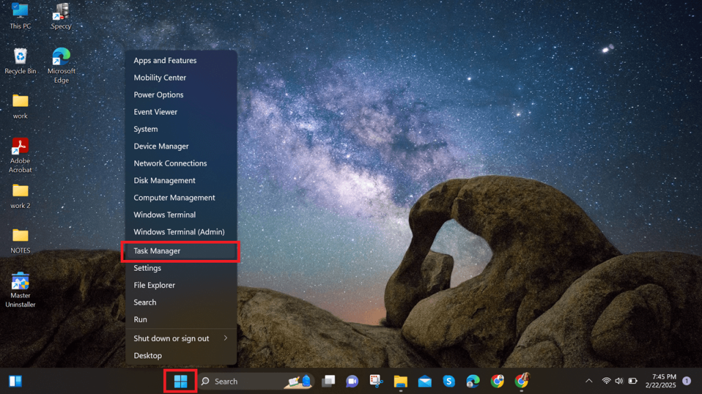Open the Speccy desktop shortcut
The image size is (702, 394).
[61, 16]
